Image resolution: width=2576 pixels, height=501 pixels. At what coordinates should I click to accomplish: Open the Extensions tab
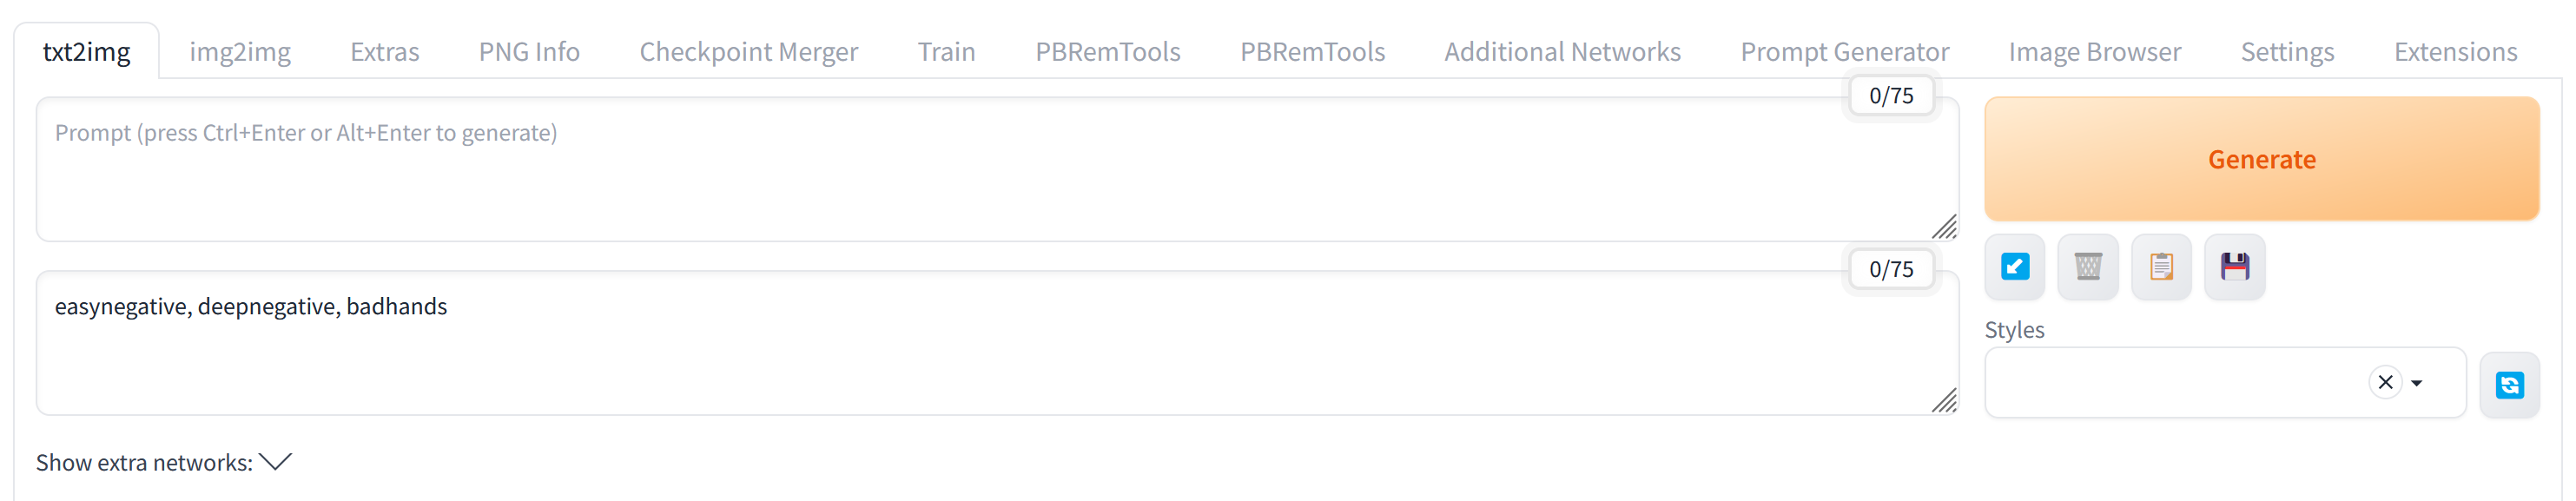pos(2456,51)
